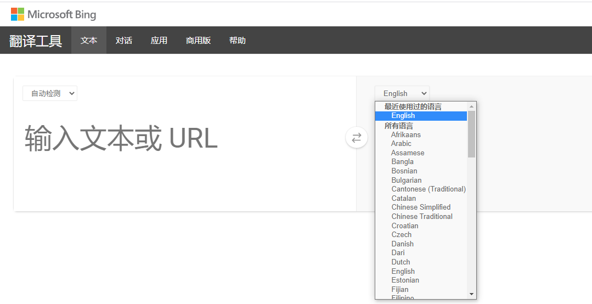Select Arabic in the language list
592x304 pixels.
click(401, 143)
